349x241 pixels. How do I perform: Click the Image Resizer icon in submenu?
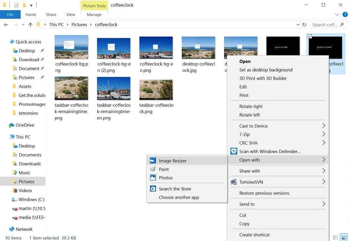(153, 161)
